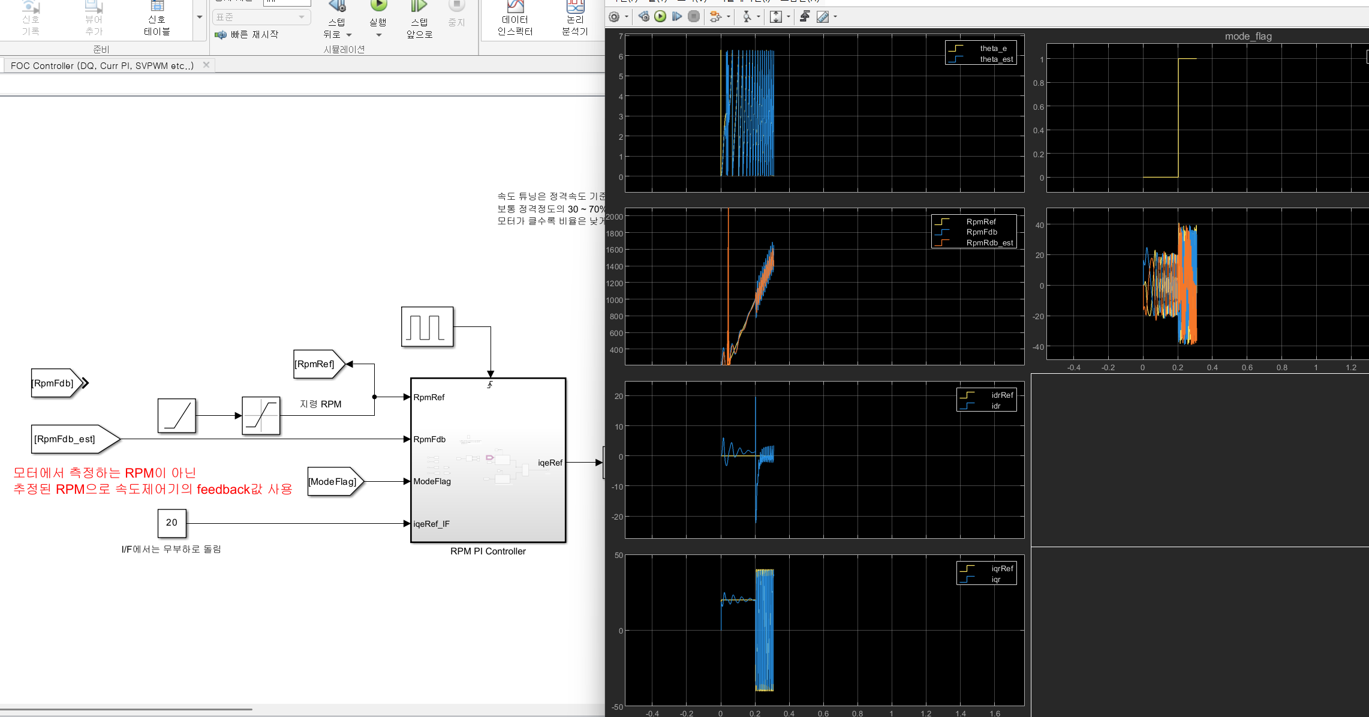Viewport: 1369px width, 717px height.
Task: Click the scope Step Forward icon
Action: (677, 17)
